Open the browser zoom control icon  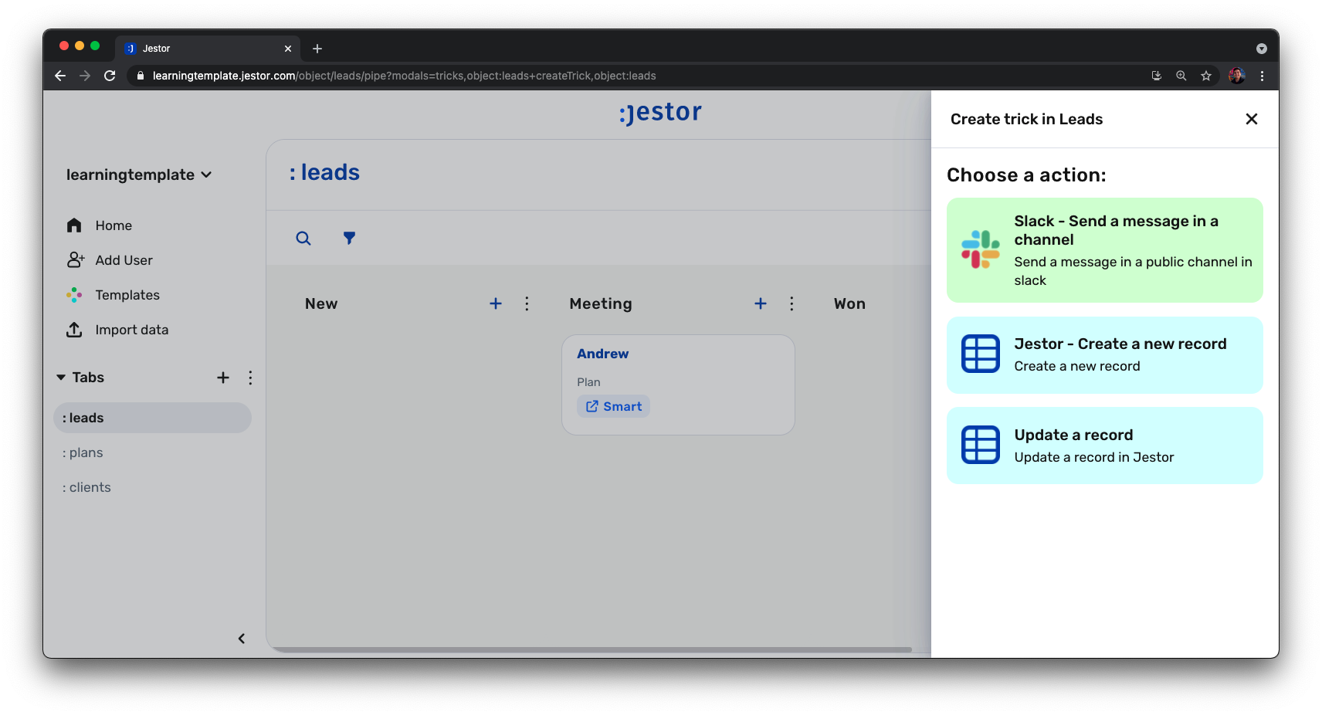(x=1181, y=76)
